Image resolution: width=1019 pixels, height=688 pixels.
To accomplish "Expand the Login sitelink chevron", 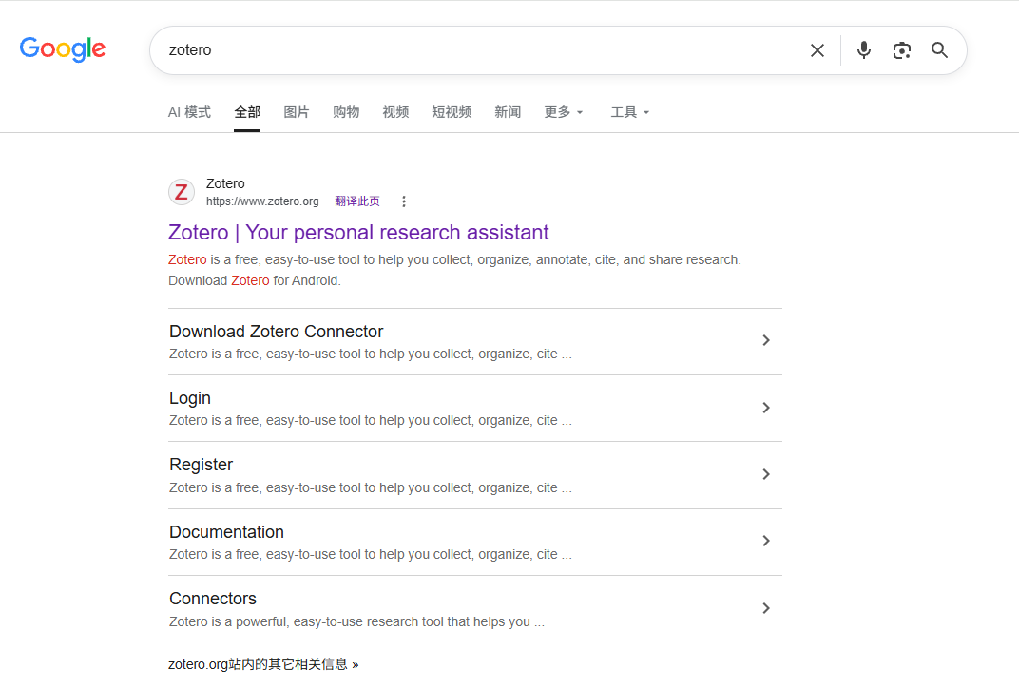I will (766, 408).
